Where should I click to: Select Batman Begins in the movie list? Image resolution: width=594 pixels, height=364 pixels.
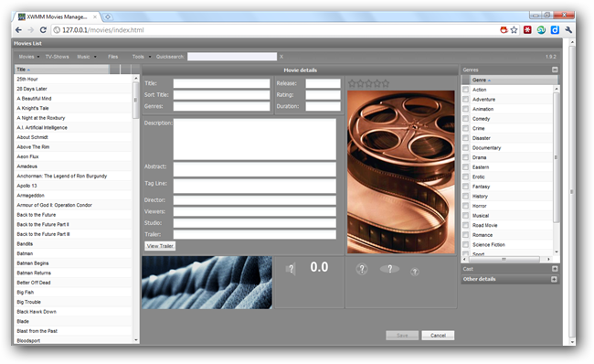(33, 263)
